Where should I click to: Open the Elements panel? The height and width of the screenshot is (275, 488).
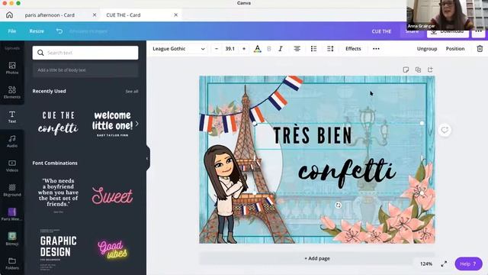12,92
